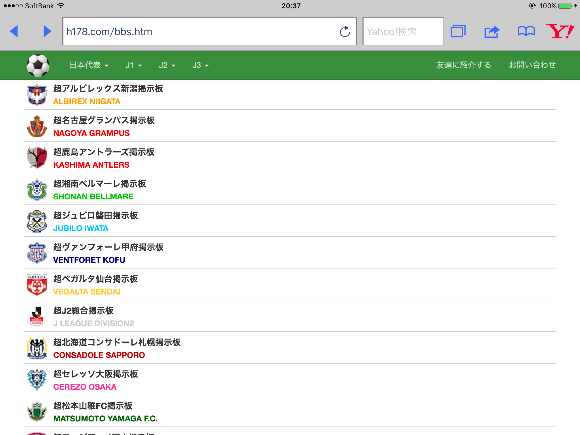Tap the browser forward arrow

pyautogui.click(x=47, y=31)
